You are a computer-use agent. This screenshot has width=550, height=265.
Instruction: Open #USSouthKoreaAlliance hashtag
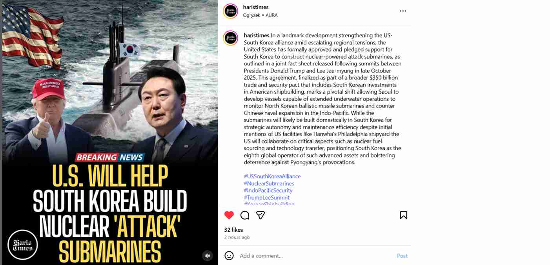coord(272,176)
